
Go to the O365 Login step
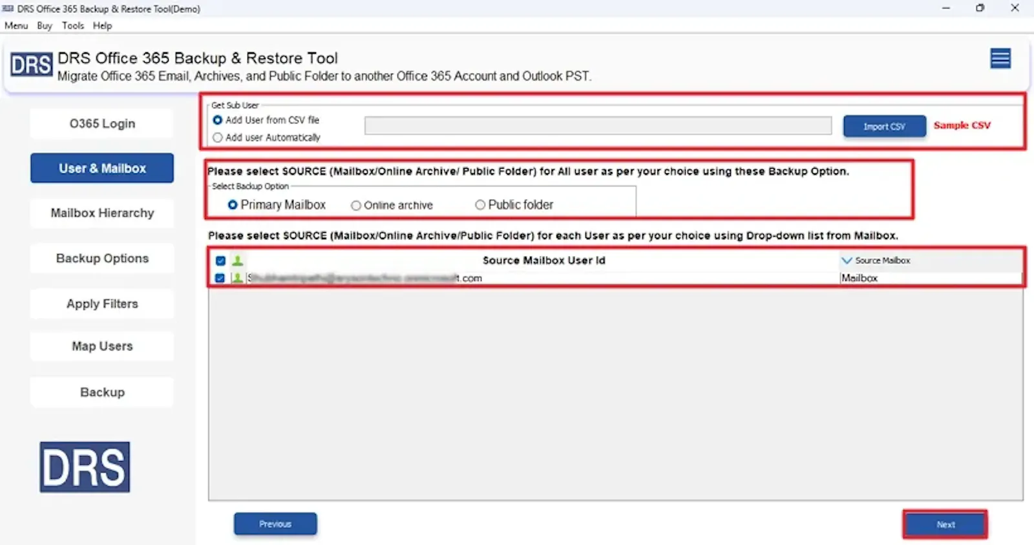tap(102, 123)
